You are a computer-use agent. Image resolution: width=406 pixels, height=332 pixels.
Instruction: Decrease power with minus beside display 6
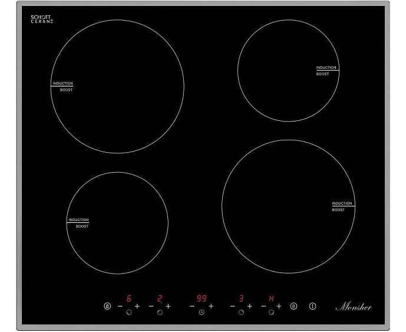pos(120,306)
